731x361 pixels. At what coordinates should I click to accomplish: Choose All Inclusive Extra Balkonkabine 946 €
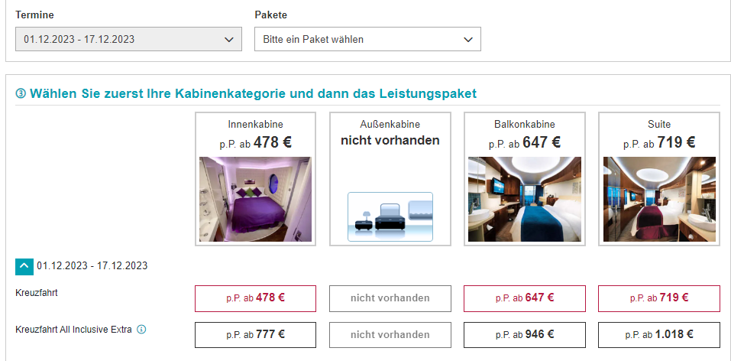(525, 335)
